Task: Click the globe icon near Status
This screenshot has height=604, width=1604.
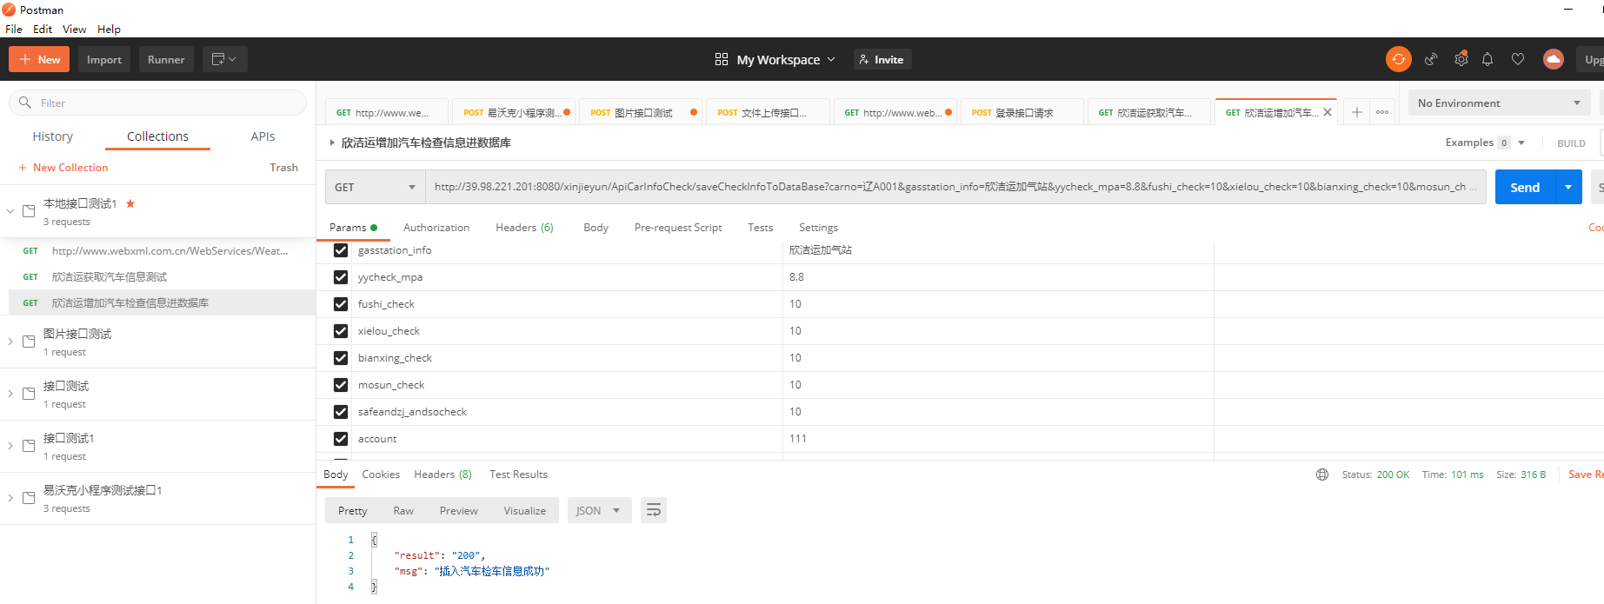Action: [1322, 475]
